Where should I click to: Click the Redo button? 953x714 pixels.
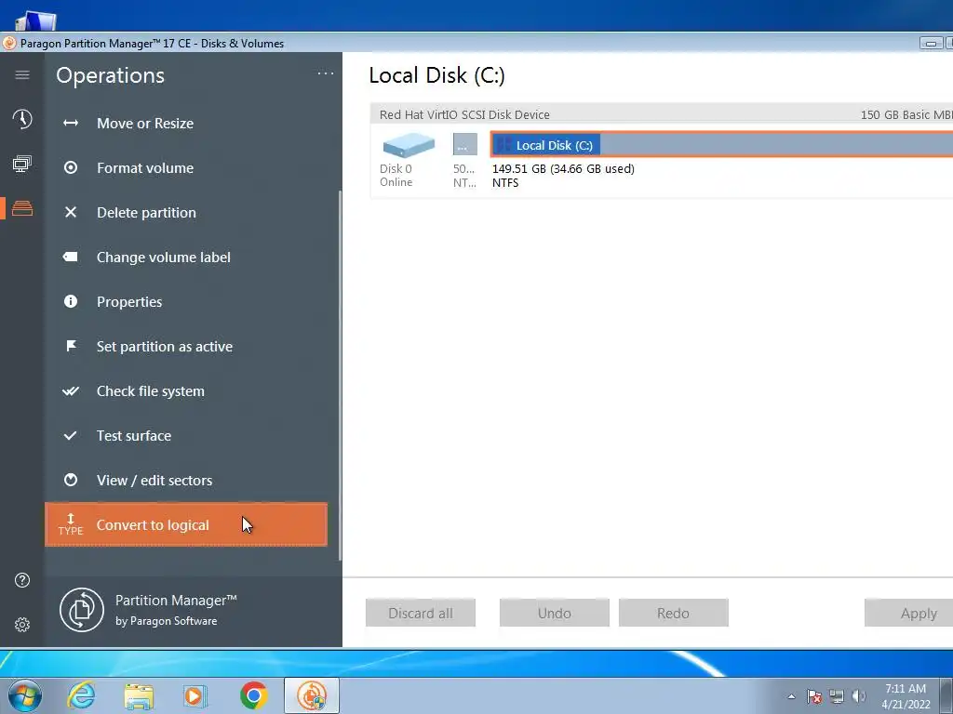674,613
